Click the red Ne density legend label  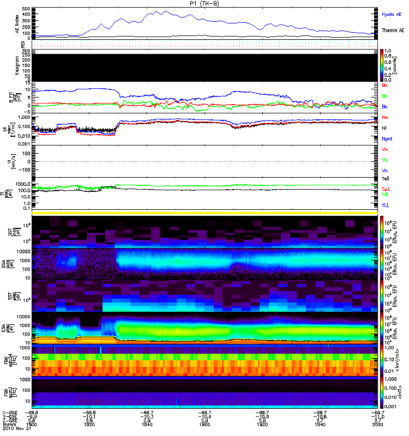pyautogui.click(x=385, y=117)
